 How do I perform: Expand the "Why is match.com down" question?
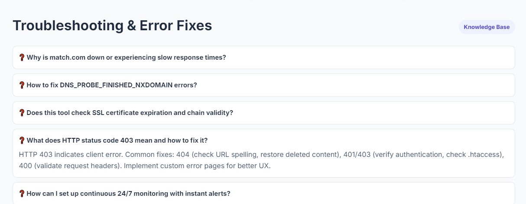[x=126, y=57]
